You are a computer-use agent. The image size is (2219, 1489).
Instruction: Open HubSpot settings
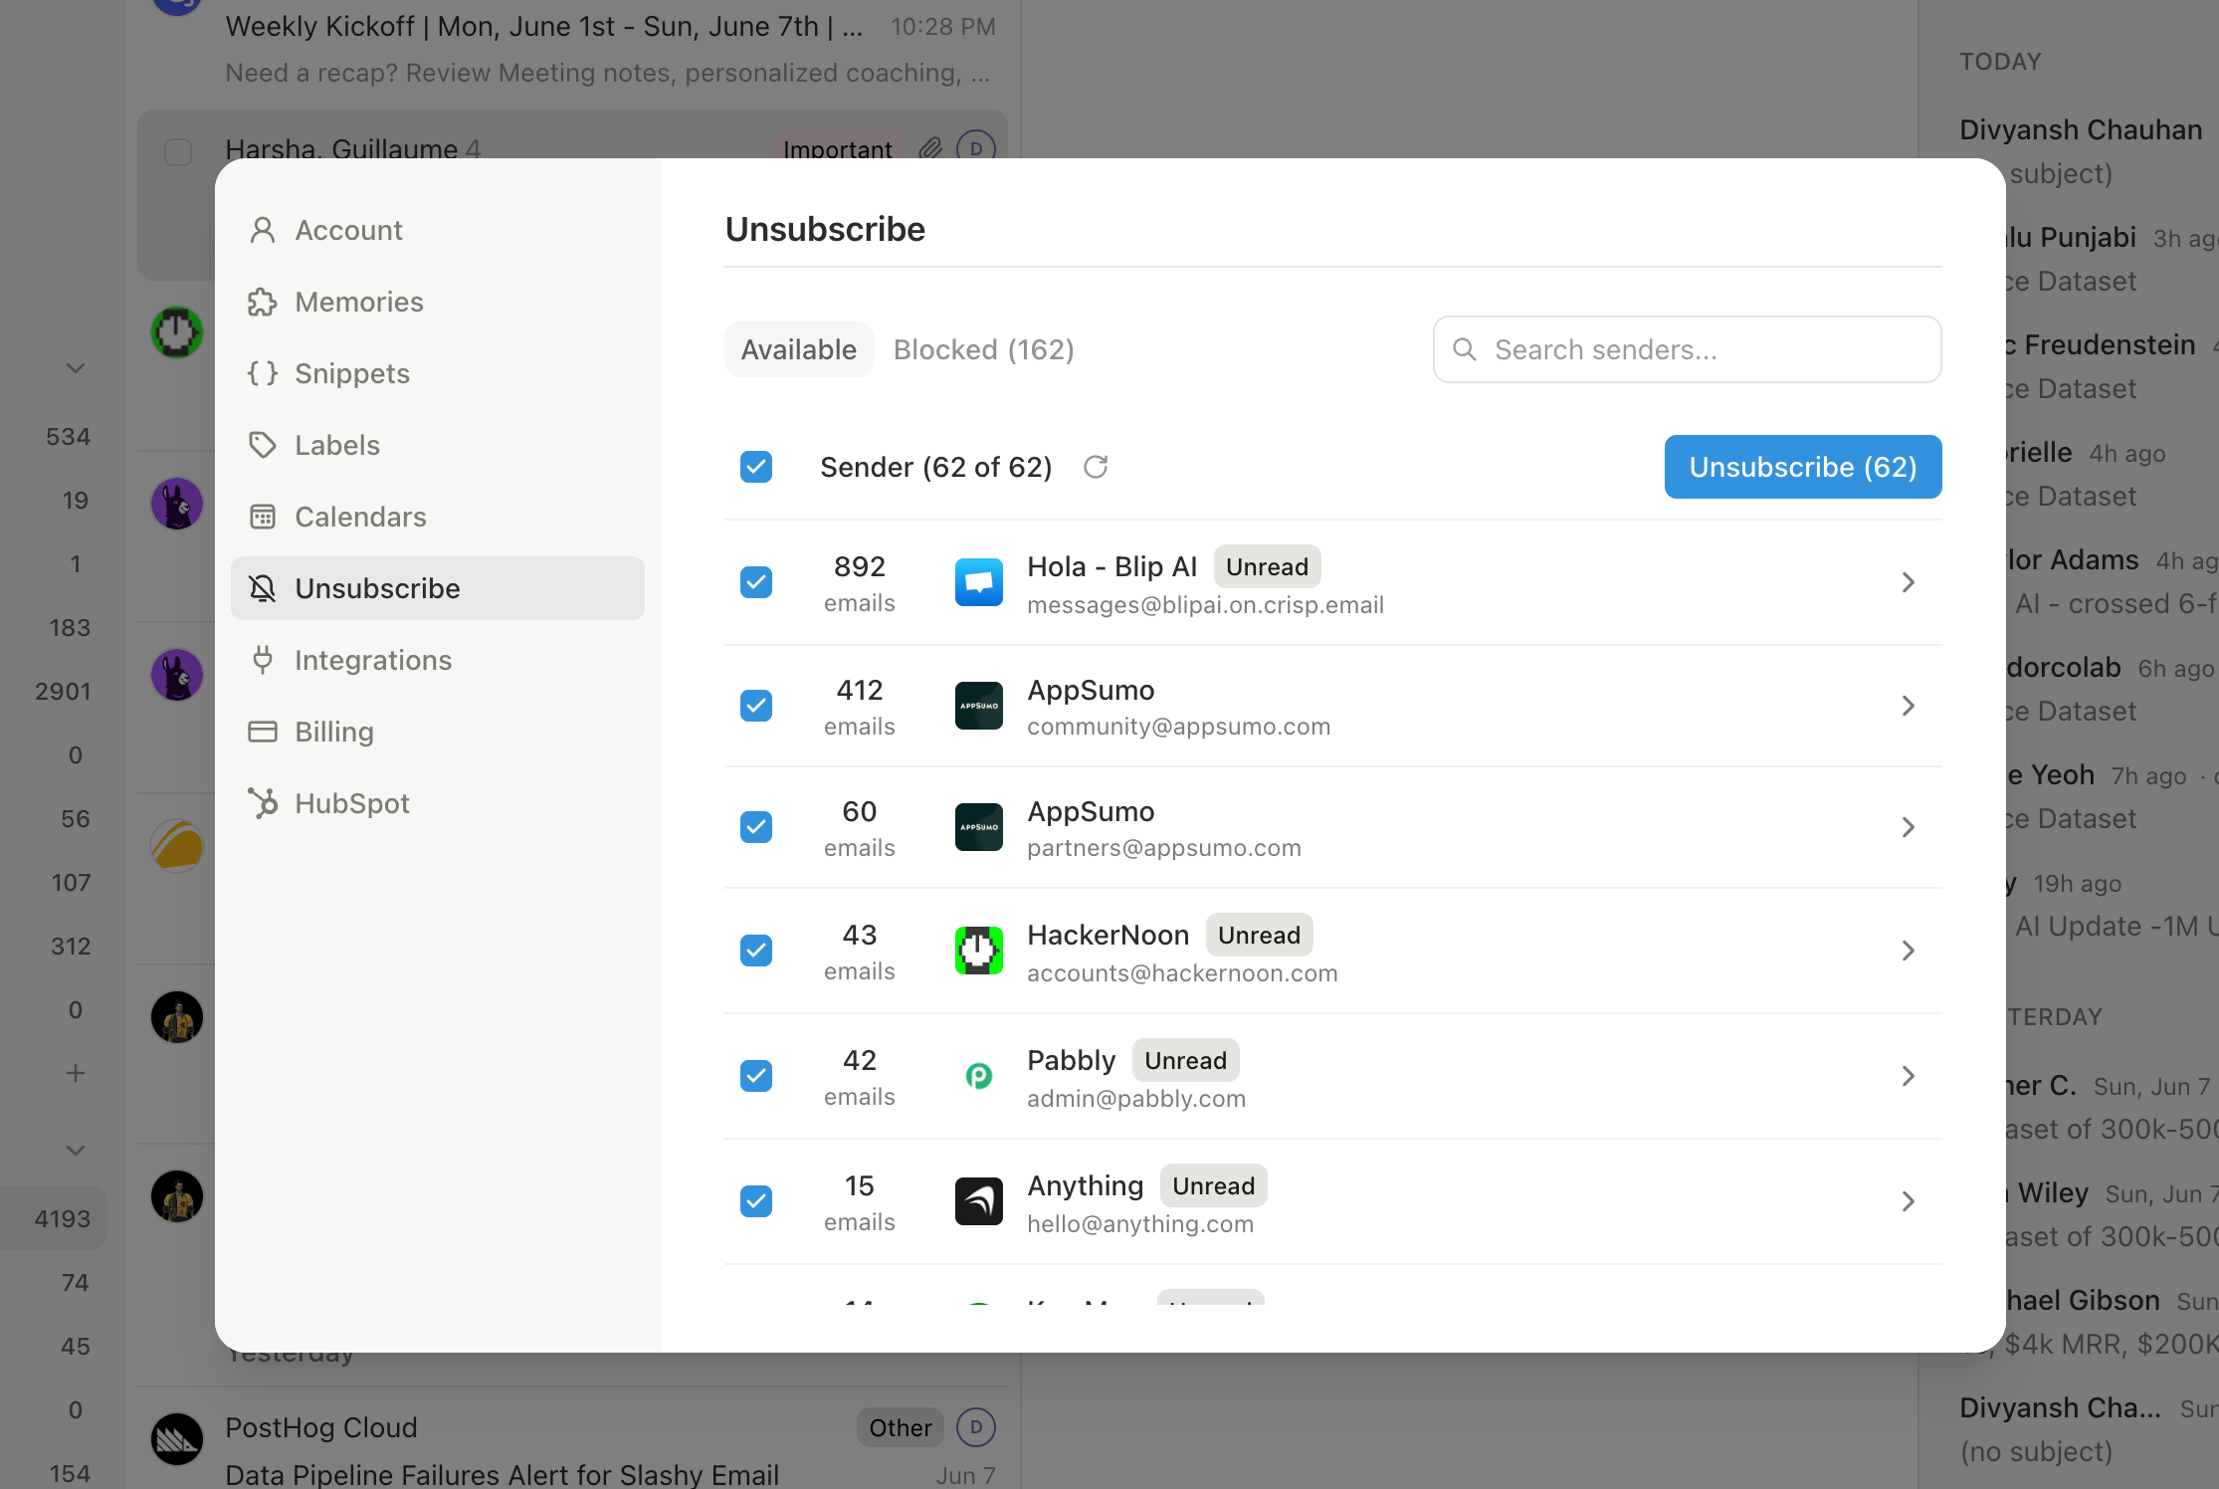(438, 803)
